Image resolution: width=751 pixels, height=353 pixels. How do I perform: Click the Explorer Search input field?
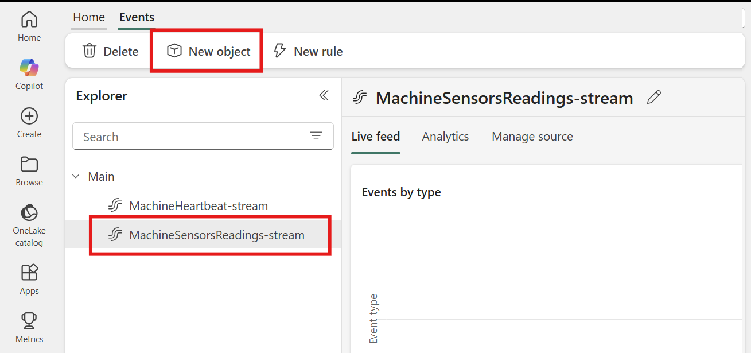tap(203, 137)
